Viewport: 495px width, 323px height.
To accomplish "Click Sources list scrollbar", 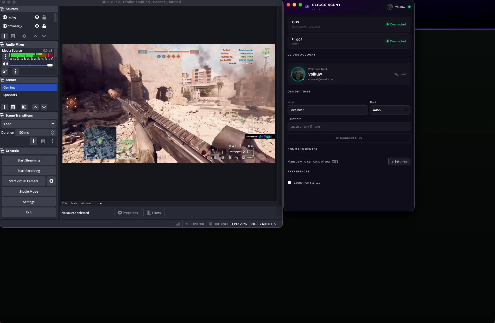I will click(55, 18).
